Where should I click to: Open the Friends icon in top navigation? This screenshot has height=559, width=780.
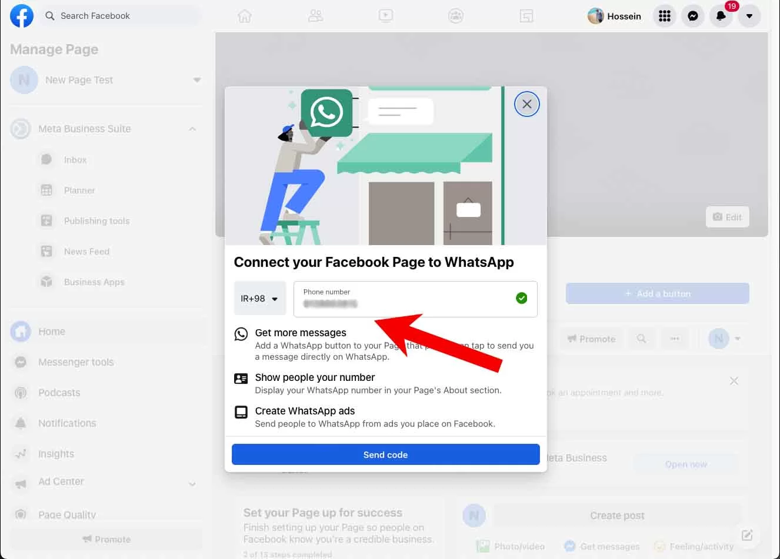[x=315, y=16]
